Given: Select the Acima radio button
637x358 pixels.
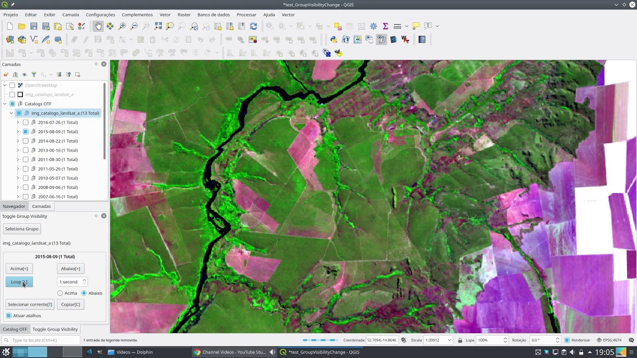Looking at the screenshot, I should (x=60, y=293).
